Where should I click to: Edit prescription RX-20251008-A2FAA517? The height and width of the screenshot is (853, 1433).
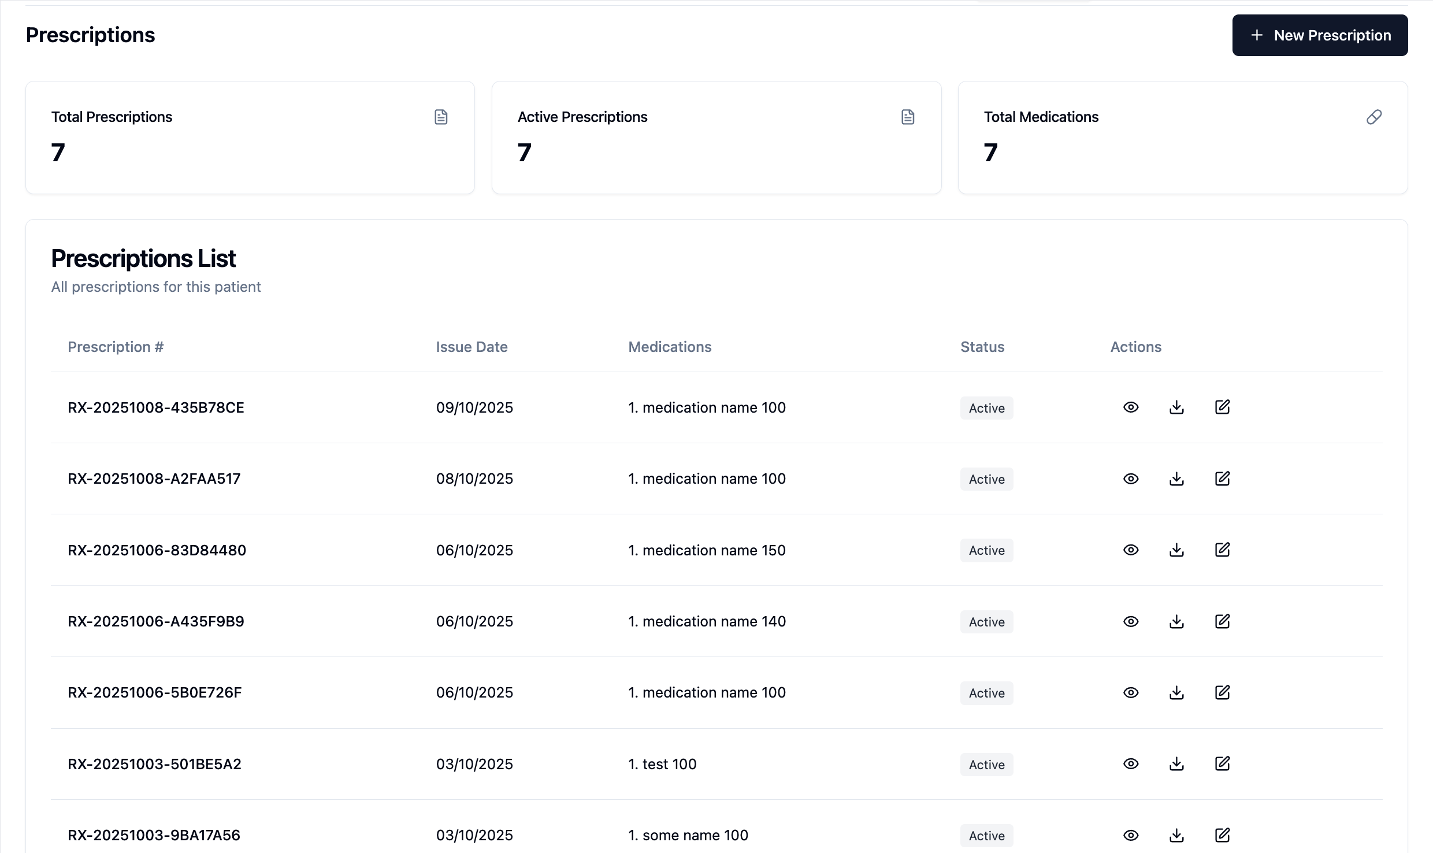[1222, 479]
